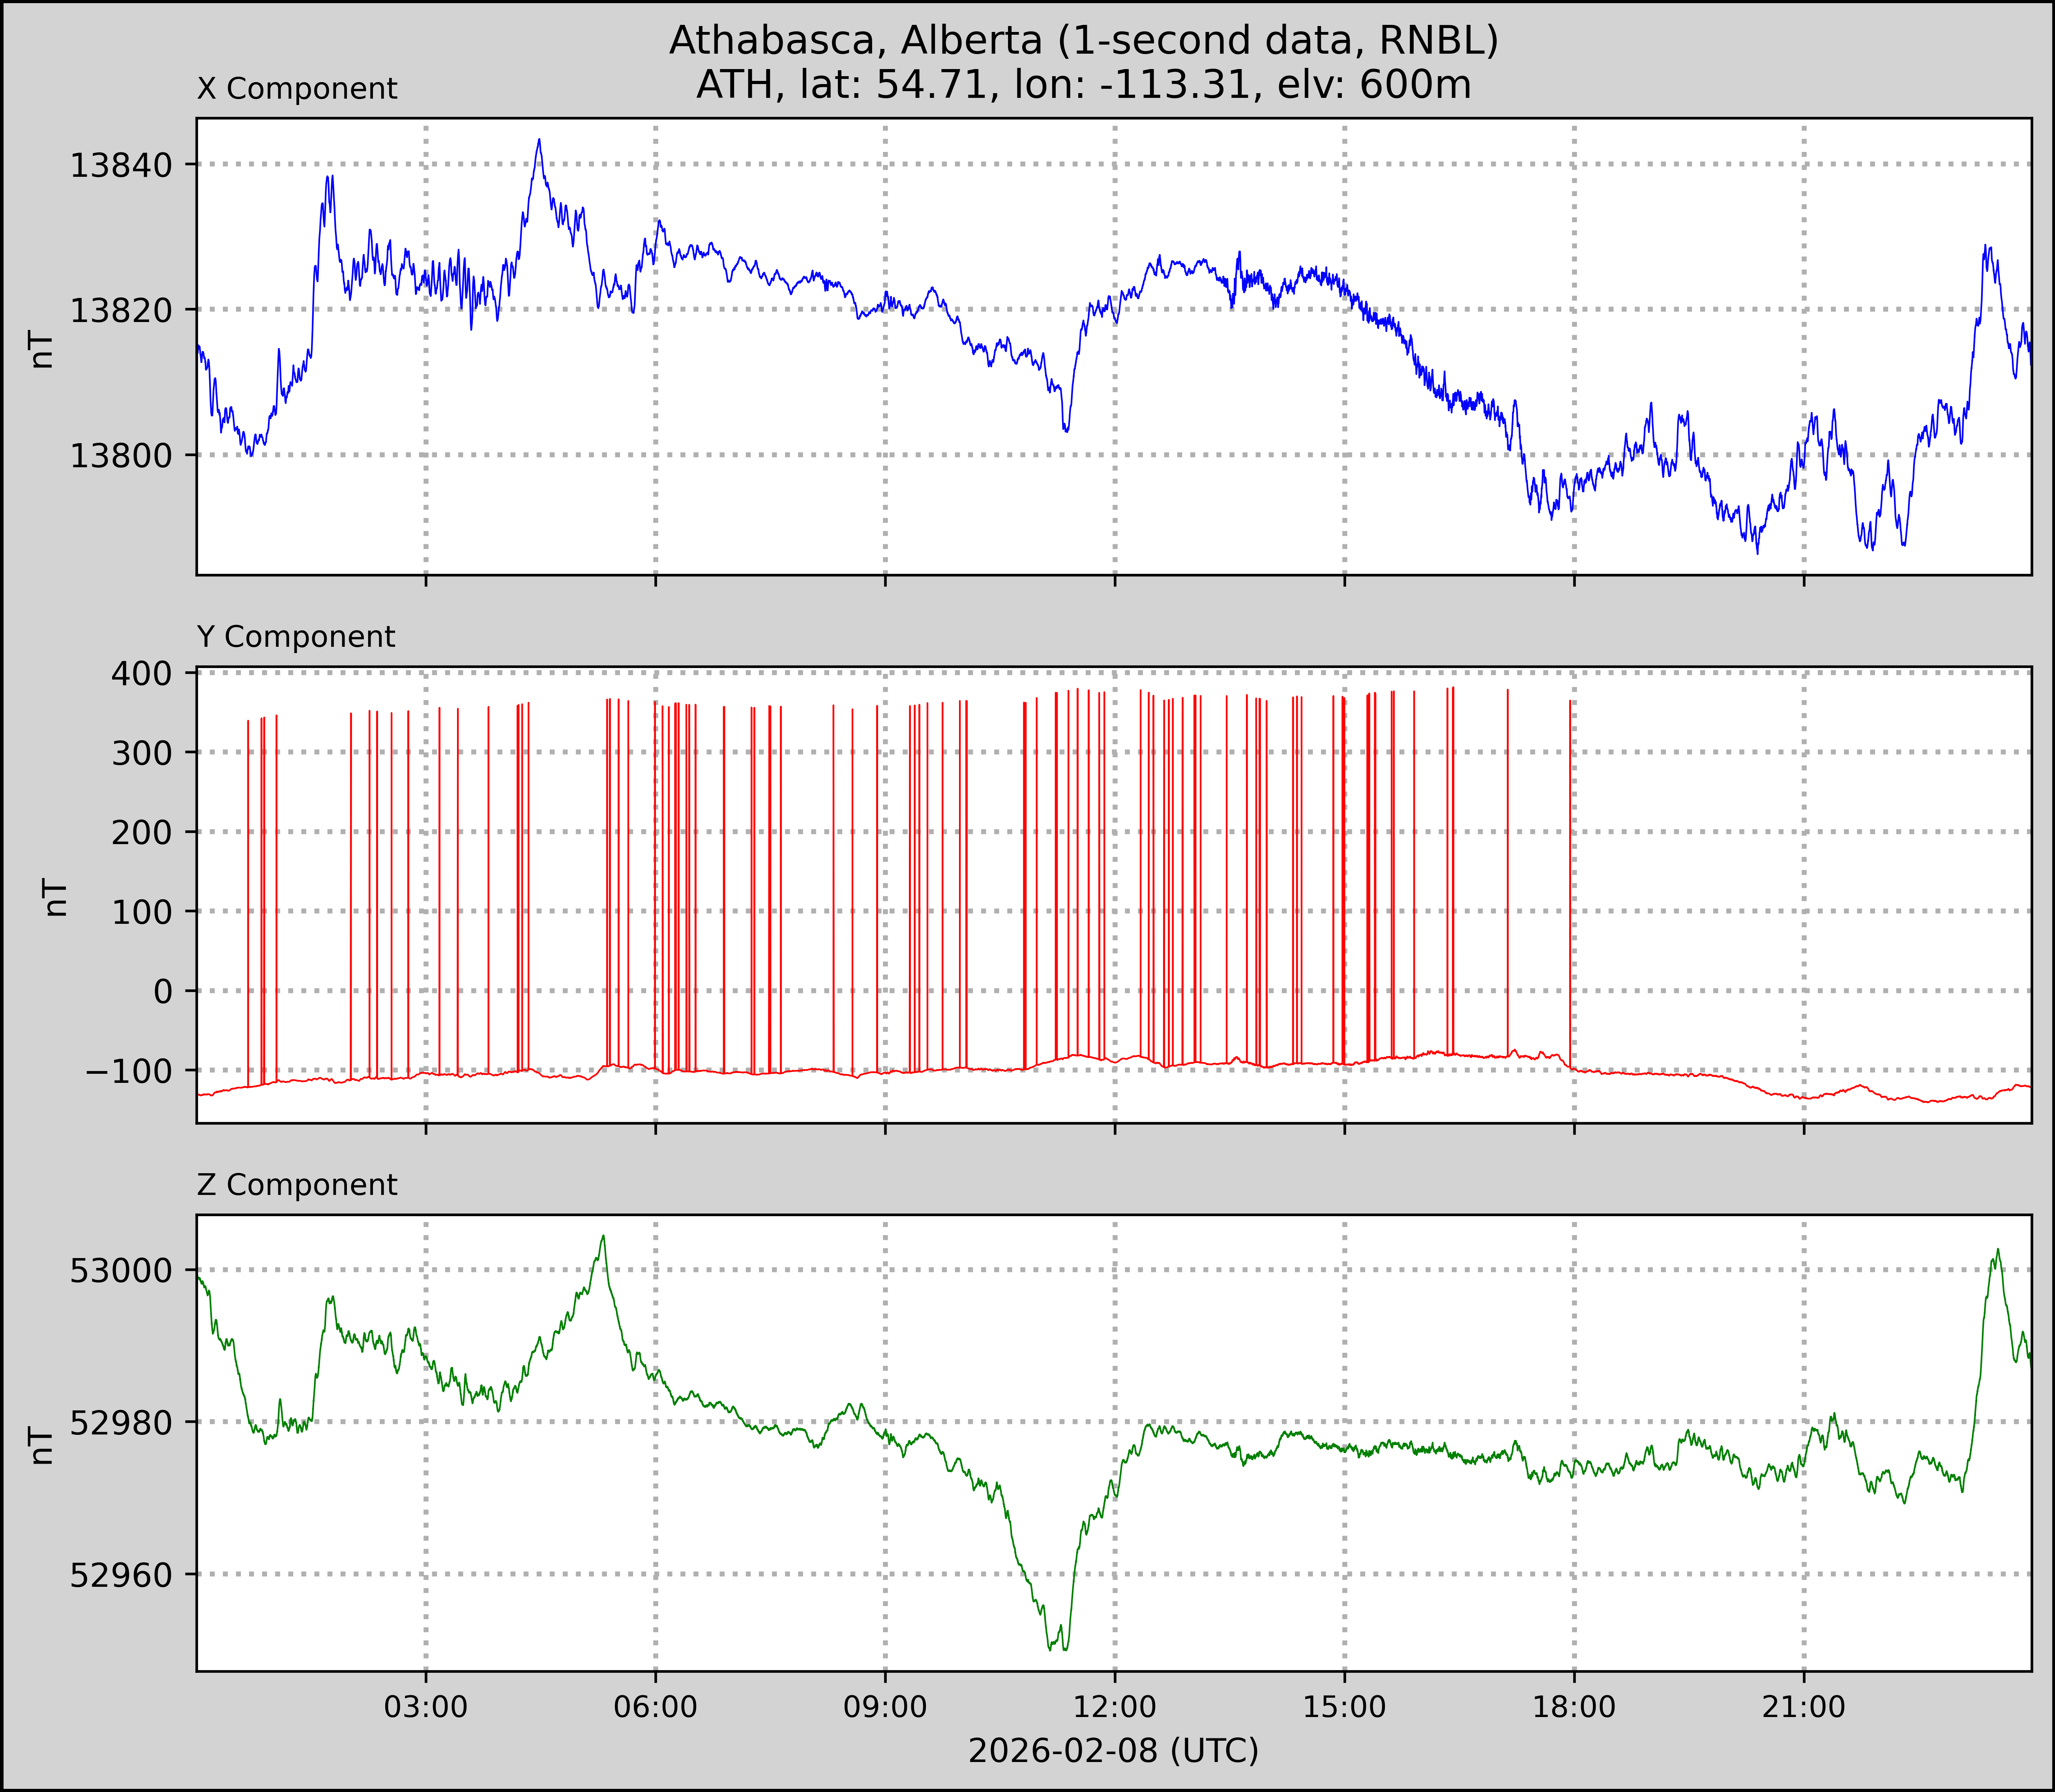Screen dimensions: 2055x1792
Task: Click the 21:00 time axis label
Action: (1804, 1707)
